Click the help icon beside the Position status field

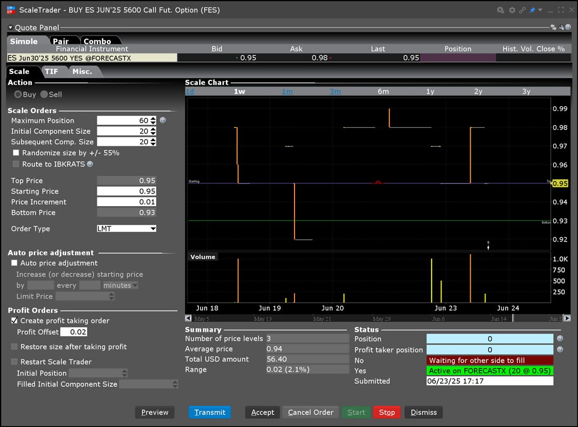[560, 339]
